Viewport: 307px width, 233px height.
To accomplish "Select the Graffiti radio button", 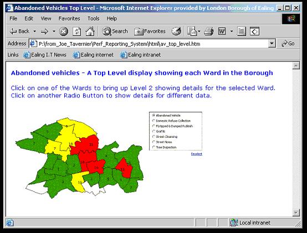I will pos(153,131).
